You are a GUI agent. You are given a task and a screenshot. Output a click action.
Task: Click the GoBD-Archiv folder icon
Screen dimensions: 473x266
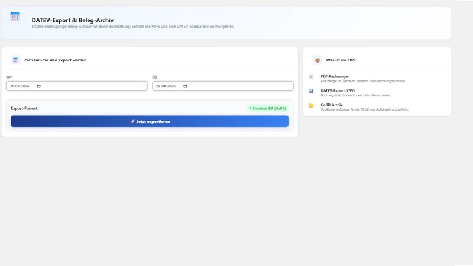(x=311, y=105)
